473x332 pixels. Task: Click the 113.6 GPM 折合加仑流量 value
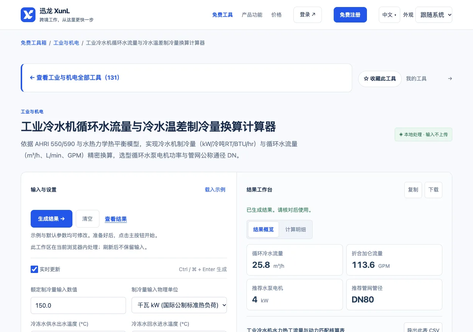pyautogui.click(x=371, y=265)
